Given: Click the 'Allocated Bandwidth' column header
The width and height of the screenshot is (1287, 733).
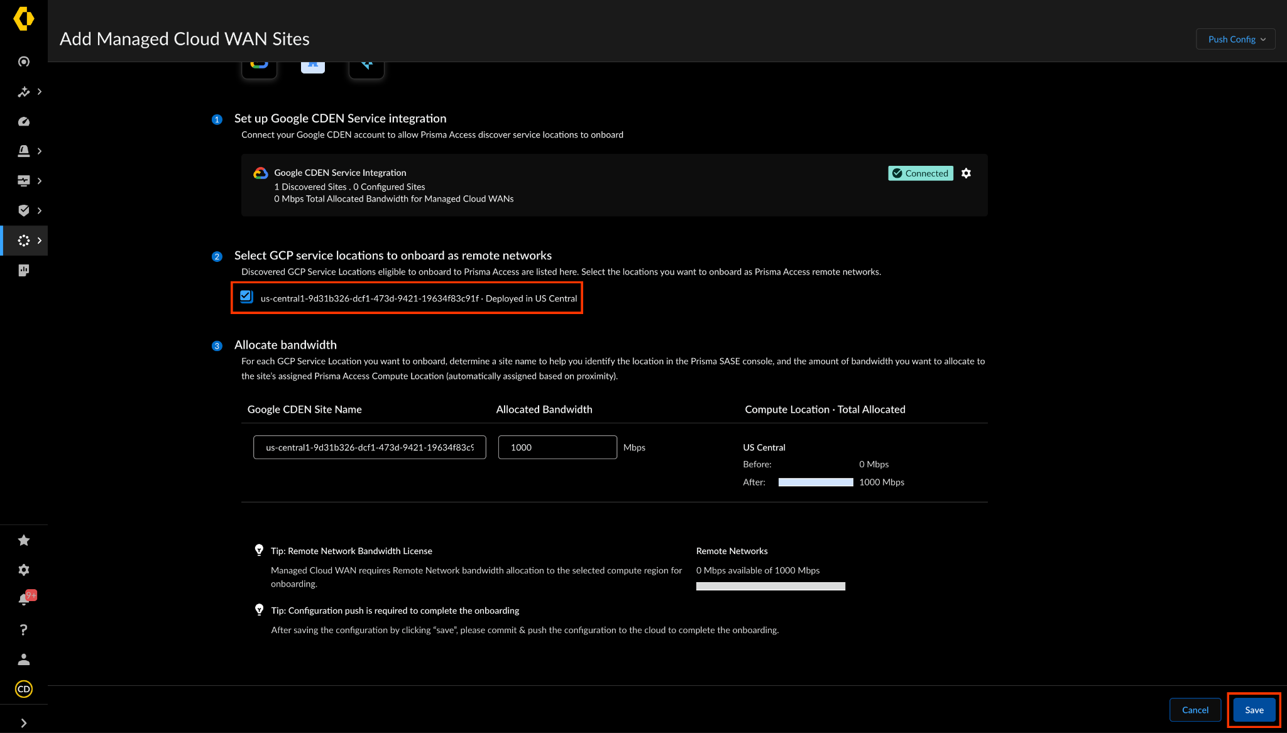Looking at the screenshot, I should [544, 409].
